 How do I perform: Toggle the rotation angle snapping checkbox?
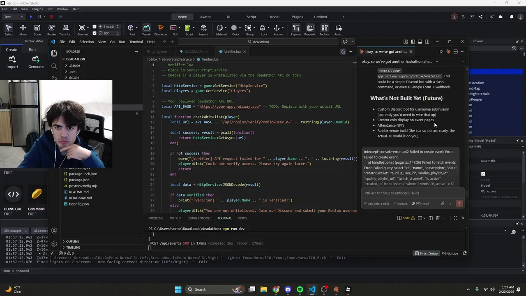[95, 33]
